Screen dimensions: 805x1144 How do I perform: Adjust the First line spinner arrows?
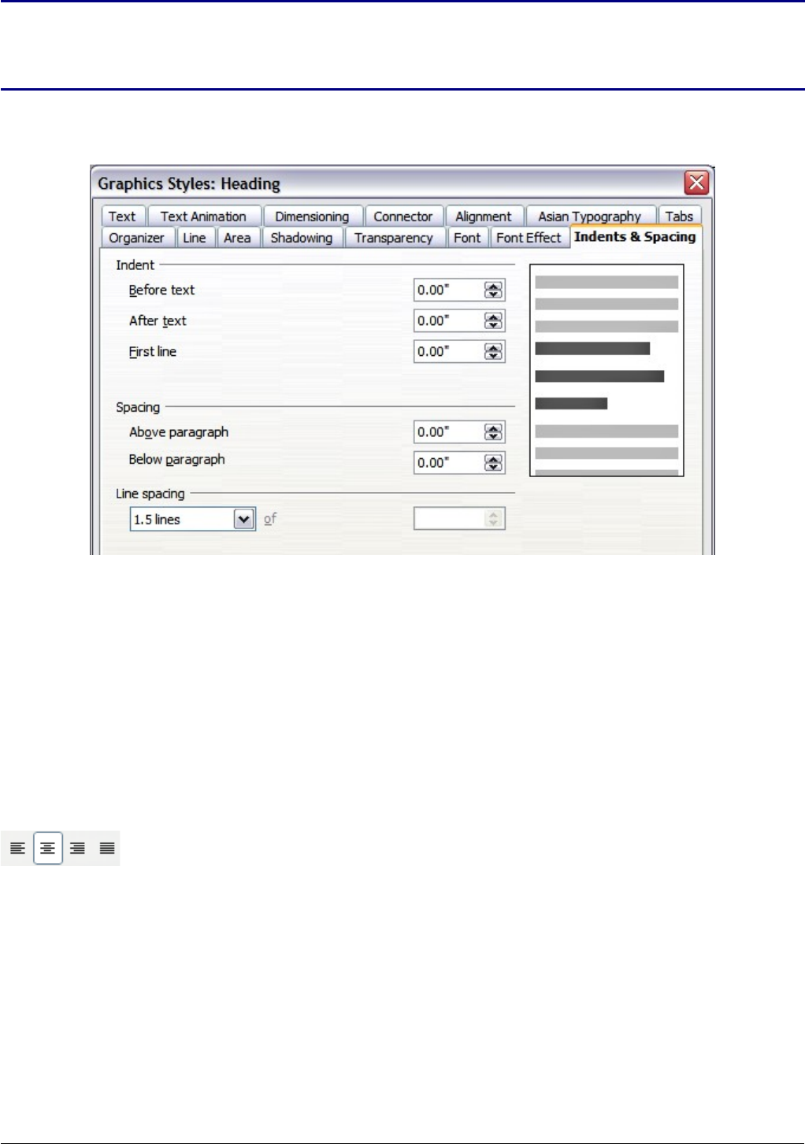[494, 352]
